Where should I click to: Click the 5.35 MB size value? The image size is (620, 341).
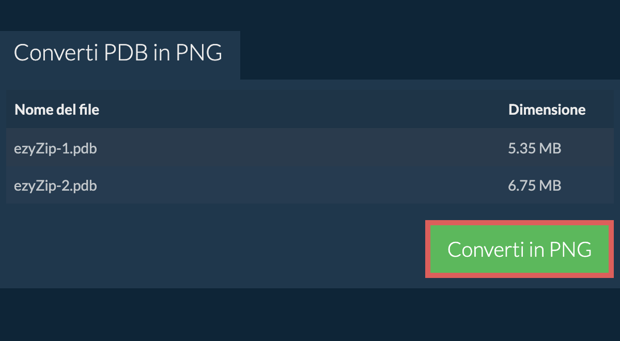click(x=534, y=149)
